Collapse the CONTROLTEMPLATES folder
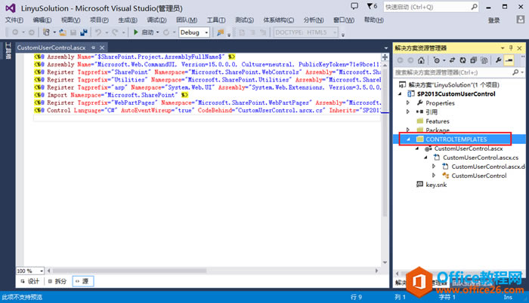This screenshot has width=529, height=303. point(408,139)
